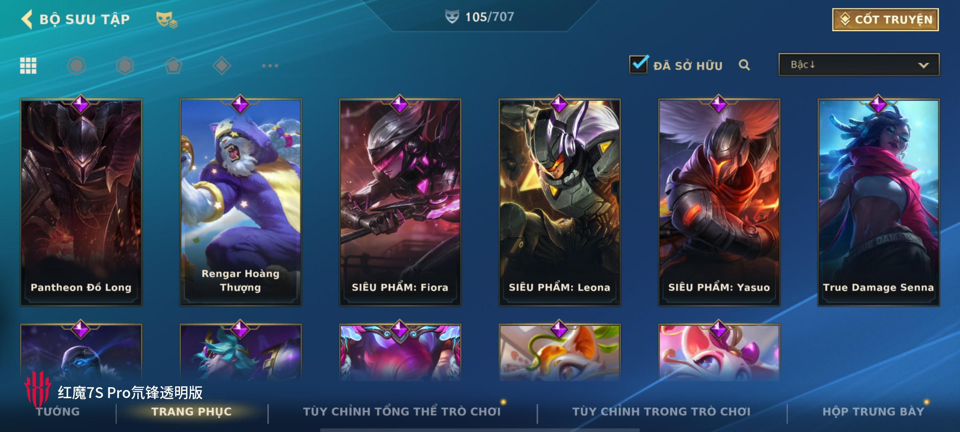
Task: Go back from Bộ Sưu Tập
Action: (27, 20)
